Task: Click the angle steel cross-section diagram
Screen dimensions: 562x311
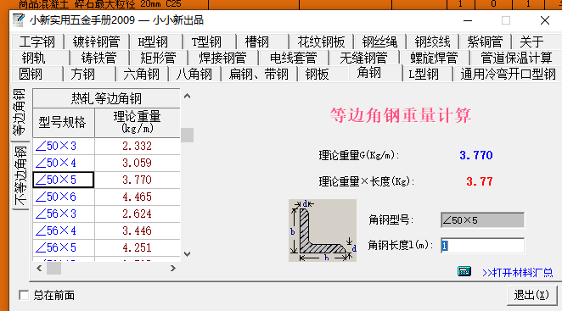Action: click(323, 230)
